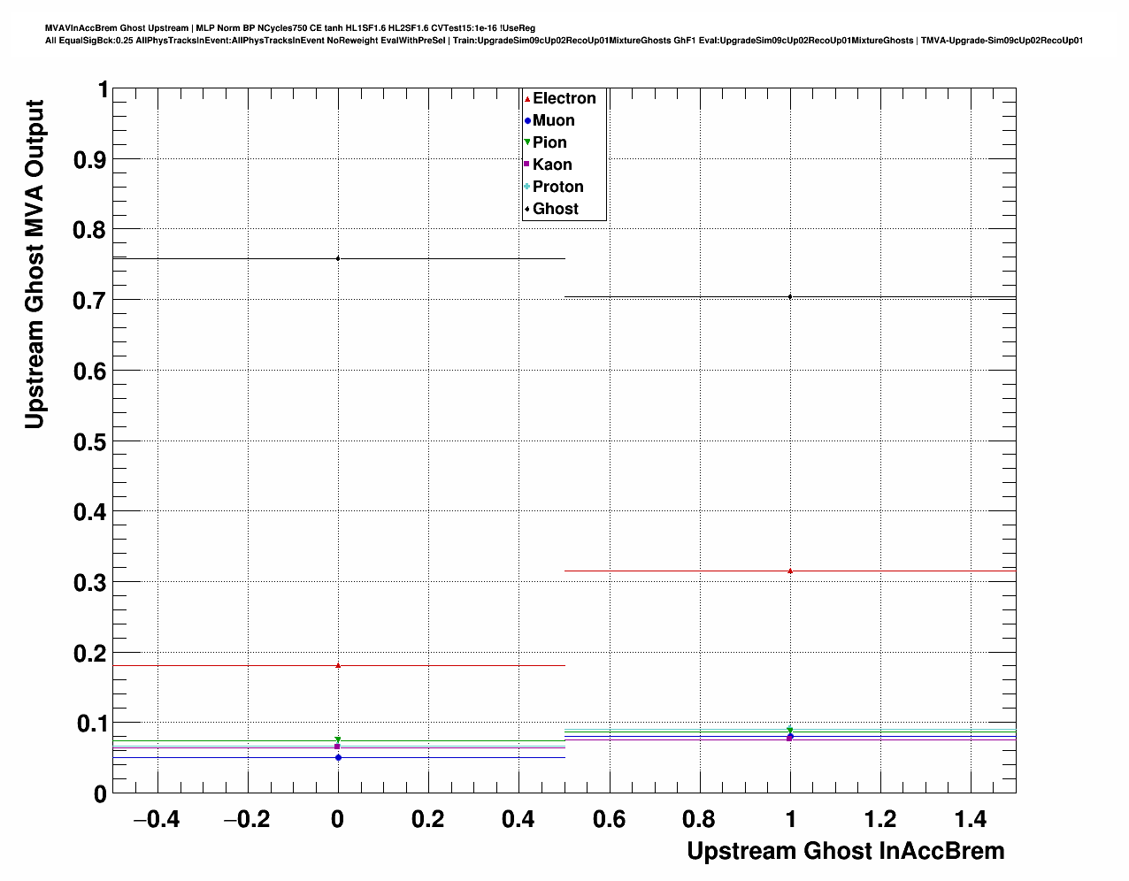Select the purple Kaon square legend marker
The image size is (1129, 881).
pyautogui.click(x=527, y=165)
